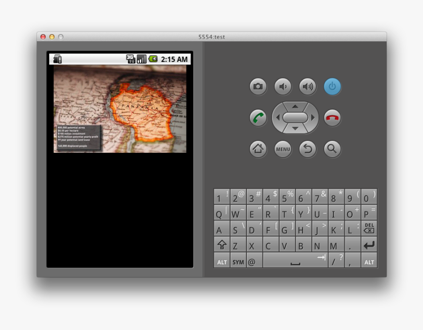Tap the red end call button
Image resolution: width=423 pixels, height=330 pixels.
pyautogui.click(x=332, y=118)
